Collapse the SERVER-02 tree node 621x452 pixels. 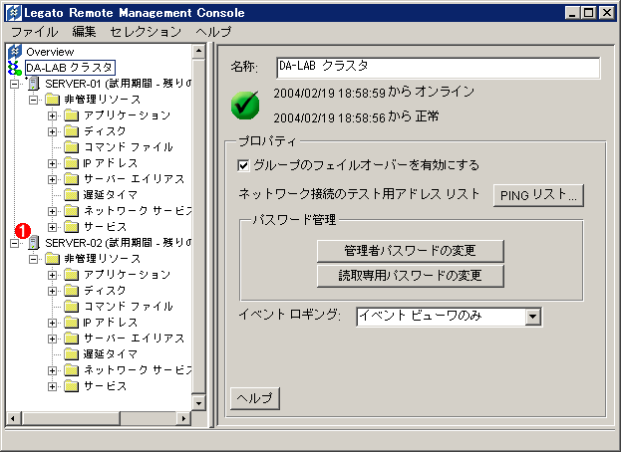14,243
